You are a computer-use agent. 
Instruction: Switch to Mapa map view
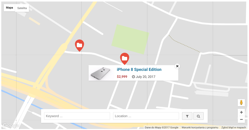pyautogui.click(x=9, y=8)
